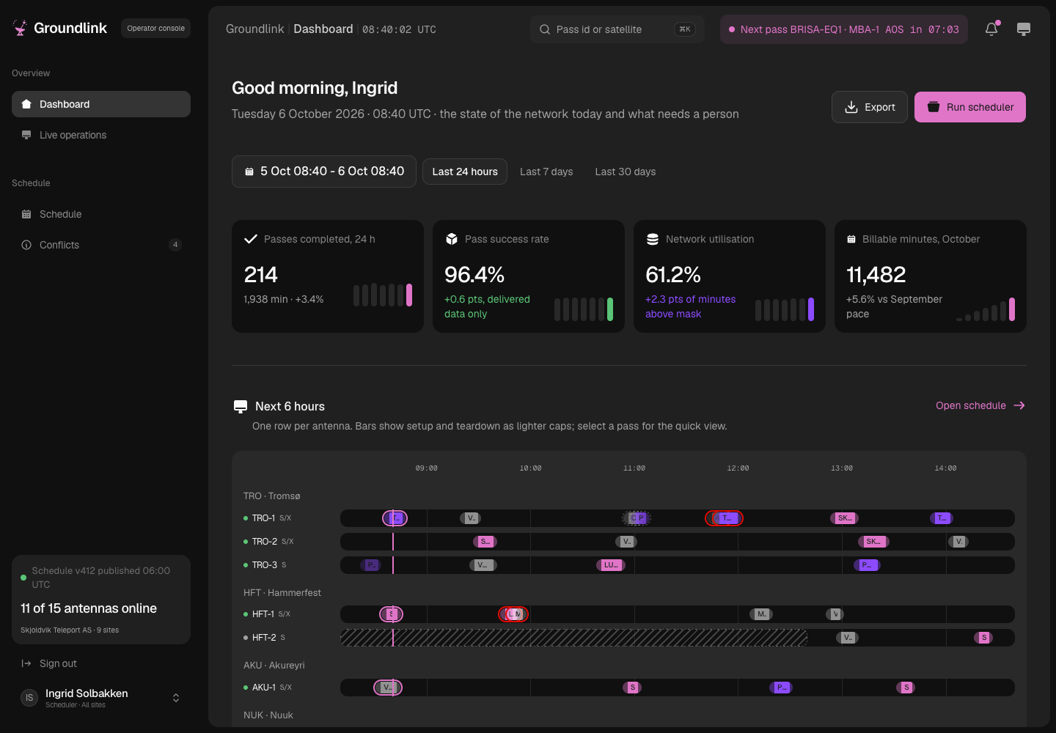Click the Groundlink breadcrumb
Image resolution: width=1056 pixels, height=733 pixels.
click(254, 29)
